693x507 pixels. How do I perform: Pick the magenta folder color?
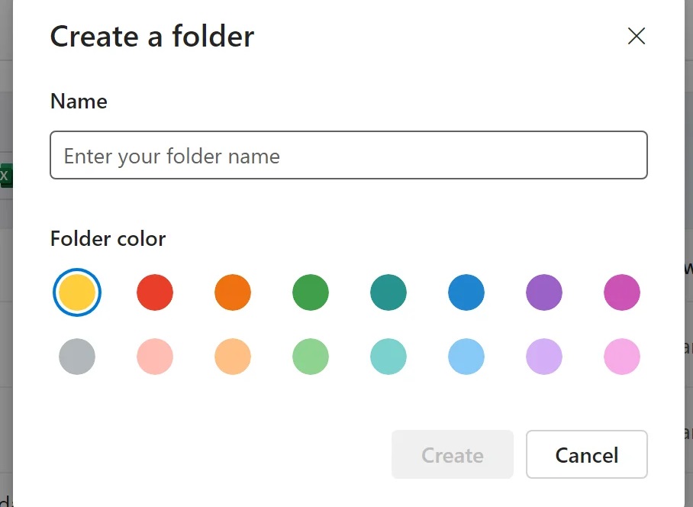[x=622, y=292]
